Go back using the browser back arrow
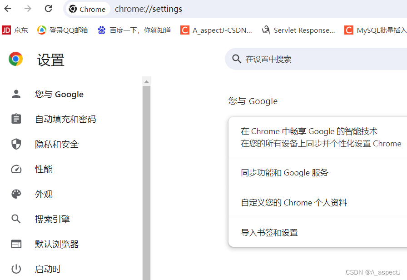Image resolution: width=407 pixels, height=280 pixels. [x=8, y=9]
